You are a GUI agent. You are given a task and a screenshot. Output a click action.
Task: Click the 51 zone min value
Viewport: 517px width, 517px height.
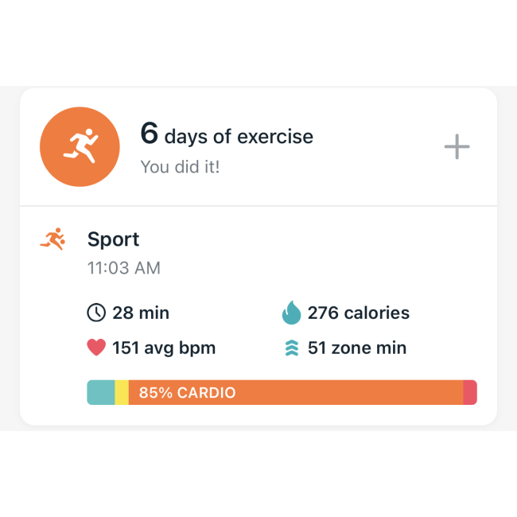357,348
